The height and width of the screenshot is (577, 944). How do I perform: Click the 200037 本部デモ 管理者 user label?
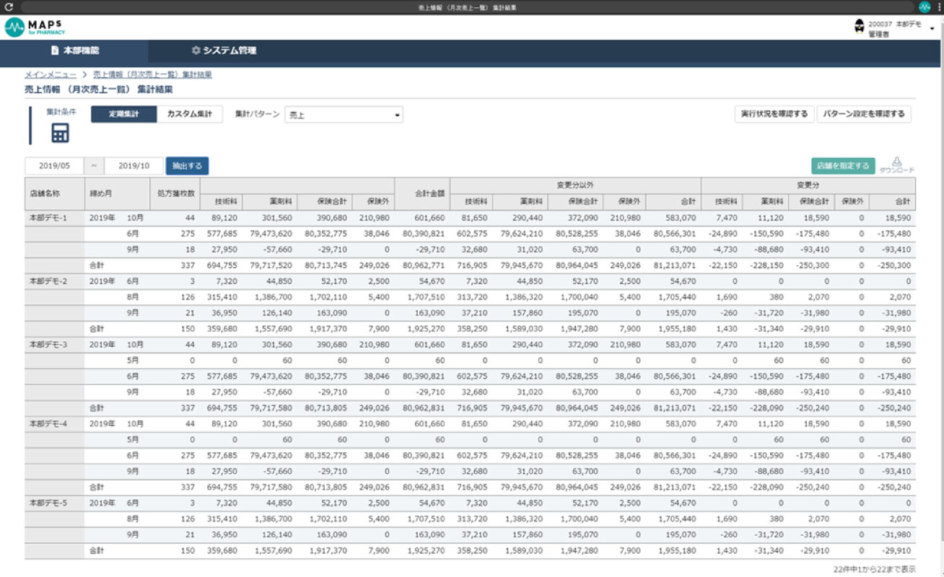(x=894, y=28)
